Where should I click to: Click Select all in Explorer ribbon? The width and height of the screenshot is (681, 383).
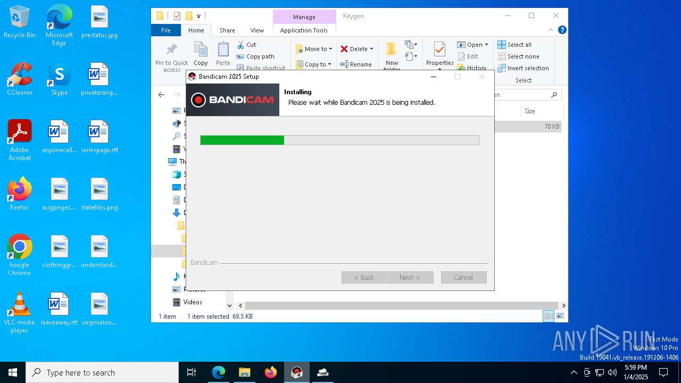[514, 45]
